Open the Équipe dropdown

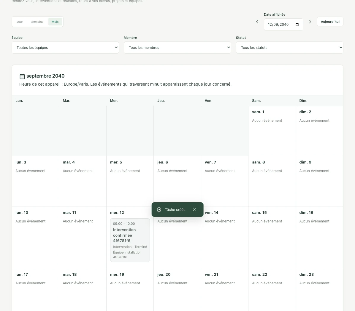pyautogui.click(x=65, y=48)
